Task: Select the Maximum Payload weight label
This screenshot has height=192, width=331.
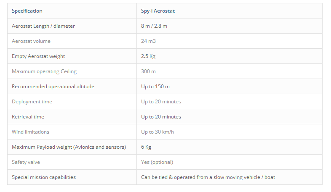Action: pos(69,147)
